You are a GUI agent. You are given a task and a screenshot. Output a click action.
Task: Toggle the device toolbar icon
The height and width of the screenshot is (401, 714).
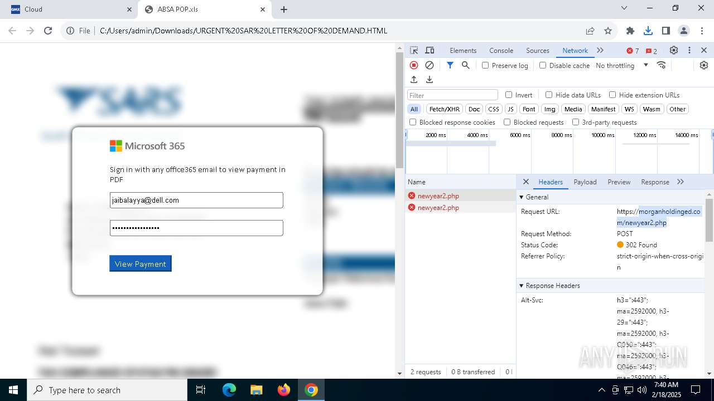click(430, 50)
